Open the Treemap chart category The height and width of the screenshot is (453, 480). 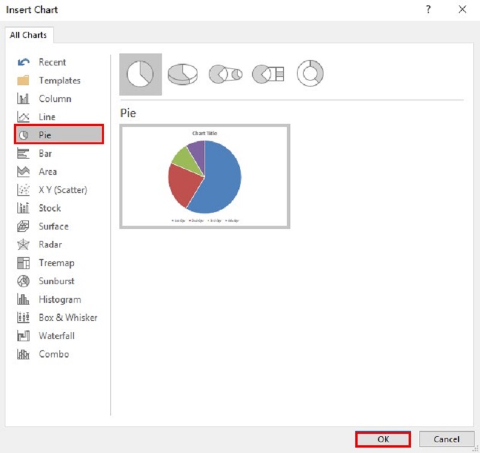[x=56, y=263]
